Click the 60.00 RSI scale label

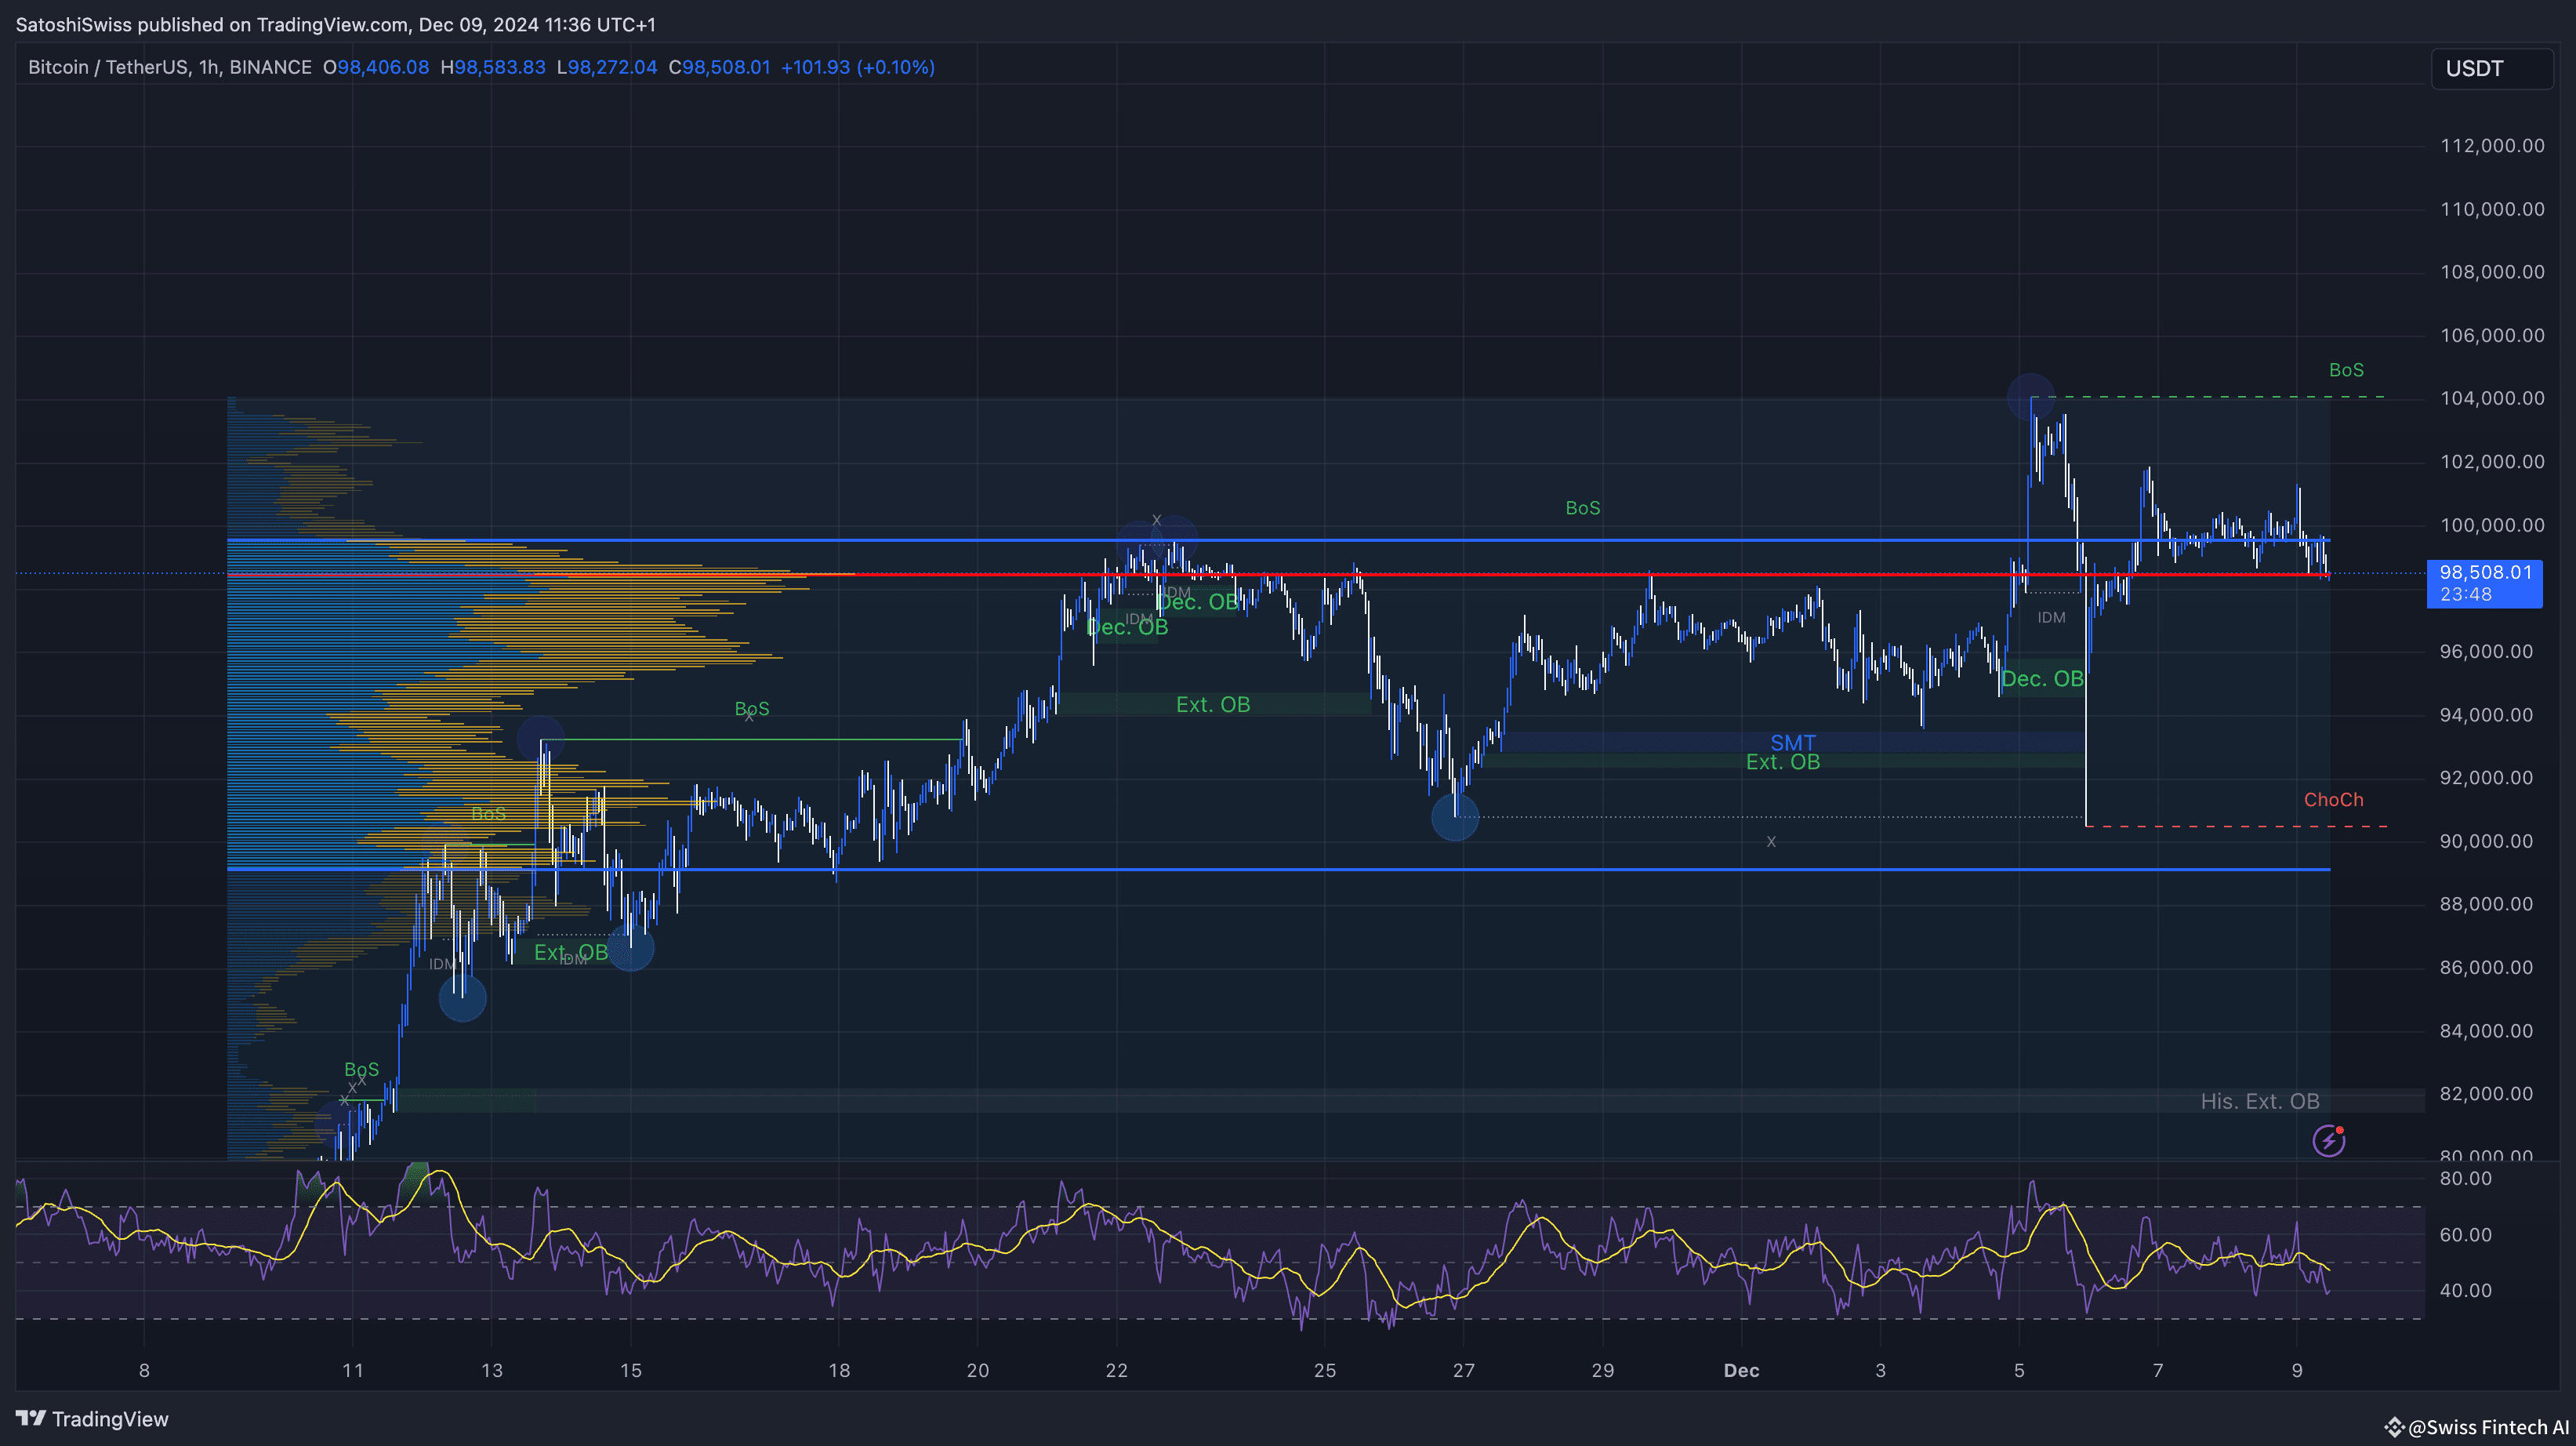[x=2465, y=1235]
